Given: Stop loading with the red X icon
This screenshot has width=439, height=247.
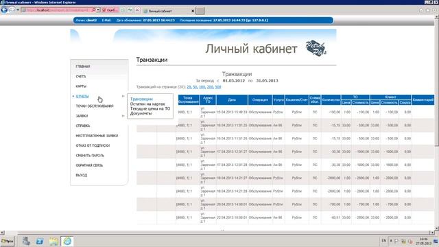Looking at the screenshot, I should click(x=137, y=10).
